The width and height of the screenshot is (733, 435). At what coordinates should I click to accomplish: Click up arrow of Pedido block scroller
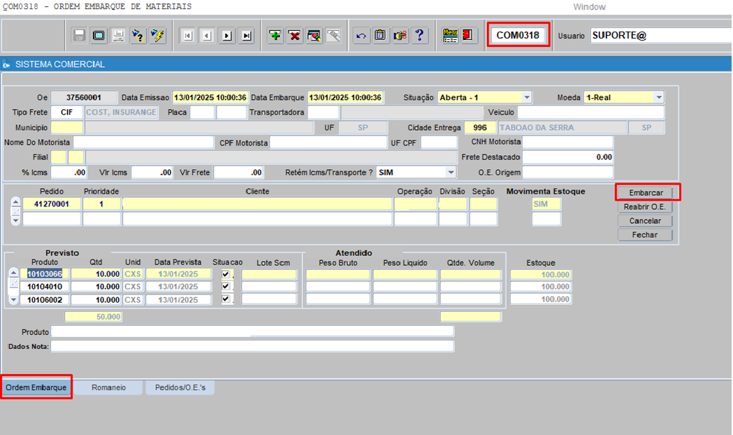pos(16,202)
